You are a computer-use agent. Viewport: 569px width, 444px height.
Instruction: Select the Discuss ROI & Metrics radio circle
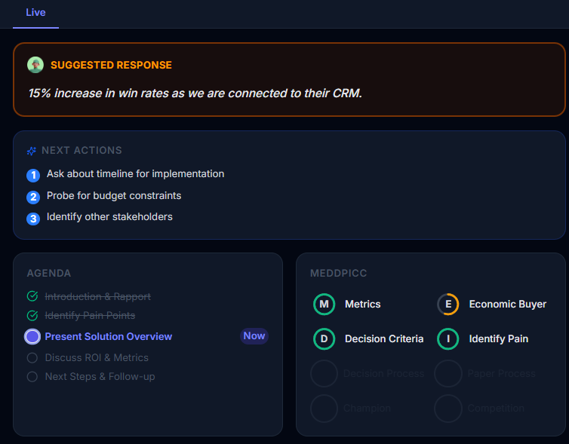[x=32, y=358]
